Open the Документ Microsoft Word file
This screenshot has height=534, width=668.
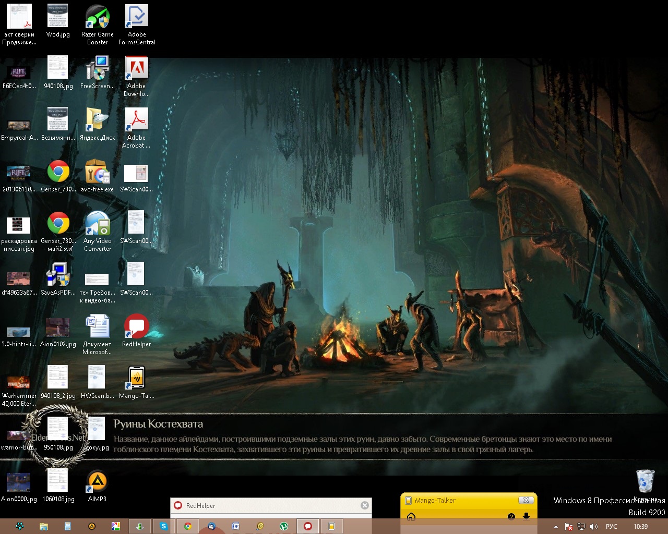point(98,334)
